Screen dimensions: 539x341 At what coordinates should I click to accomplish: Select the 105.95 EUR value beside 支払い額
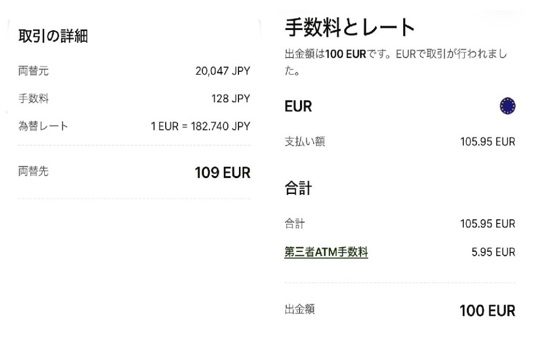487,142
